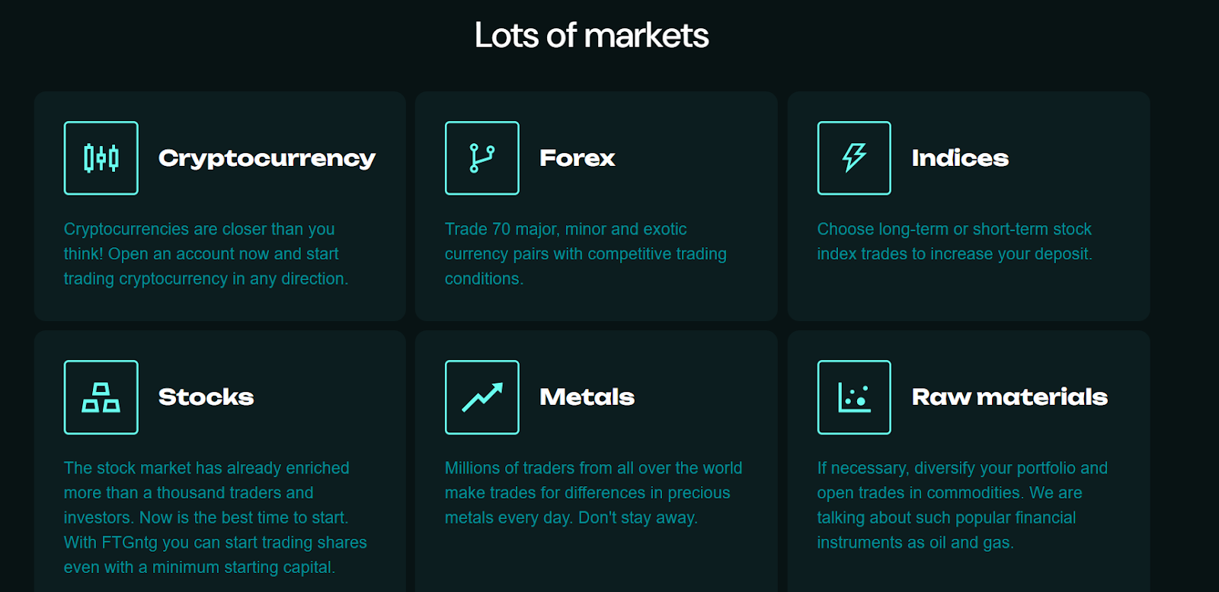Select the Raw materials heading
The height and width of the screenshot is (592, 1219).
pyautogui.click(x=1009, y=397)
